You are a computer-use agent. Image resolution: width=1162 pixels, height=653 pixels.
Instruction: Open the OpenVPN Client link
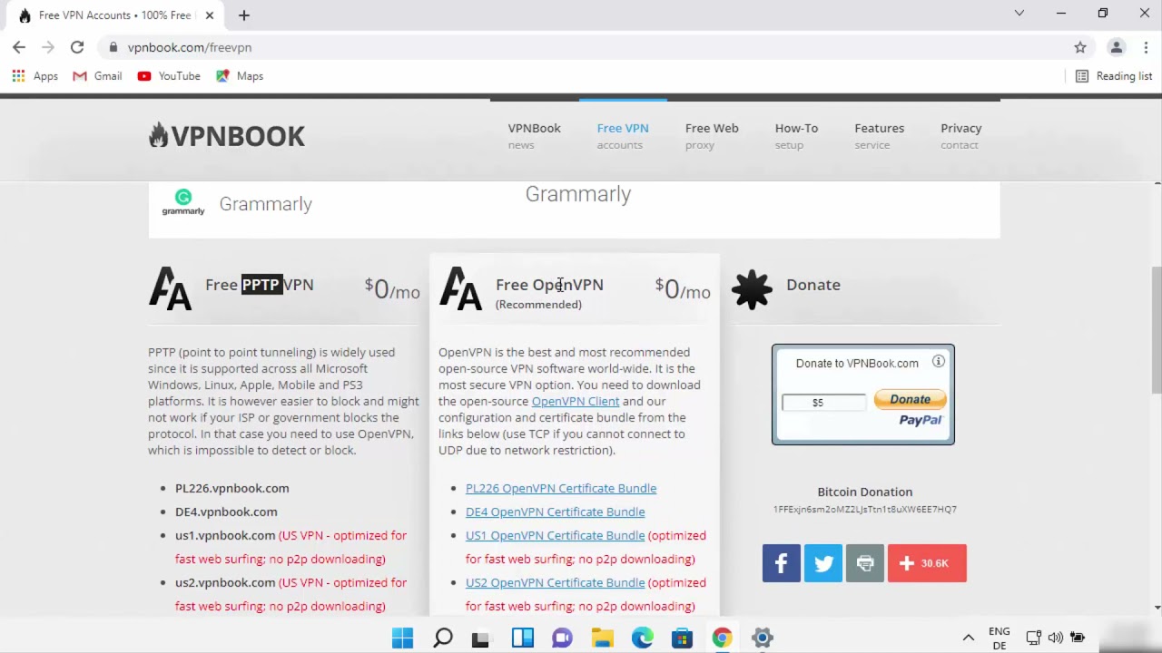(x=576, y=401)
